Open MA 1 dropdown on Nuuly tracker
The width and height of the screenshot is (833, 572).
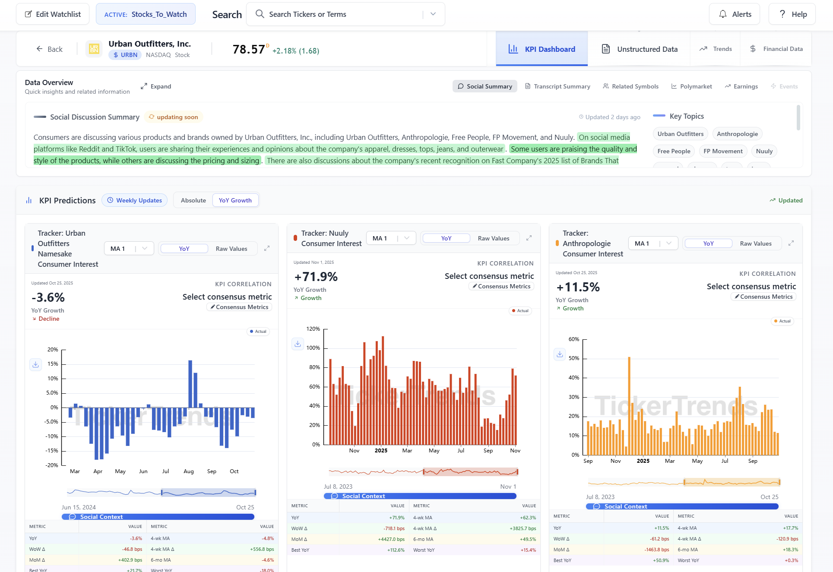pyautogui.click(x=391, y=238)
